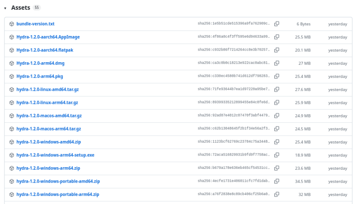Copy hash of Hydra-1.2.0-aarch64.flatpak

coord(276,50)
